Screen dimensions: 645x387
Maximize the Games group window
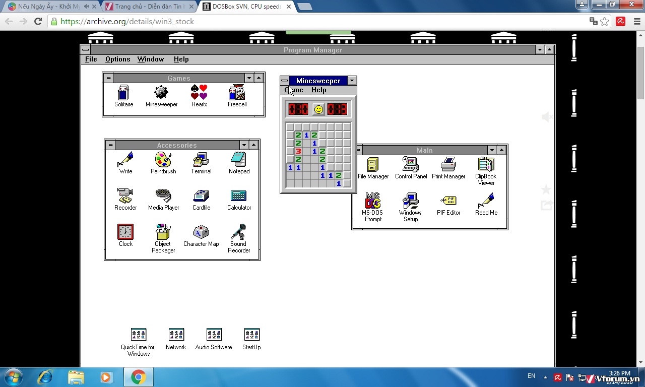tap(259, 78)
